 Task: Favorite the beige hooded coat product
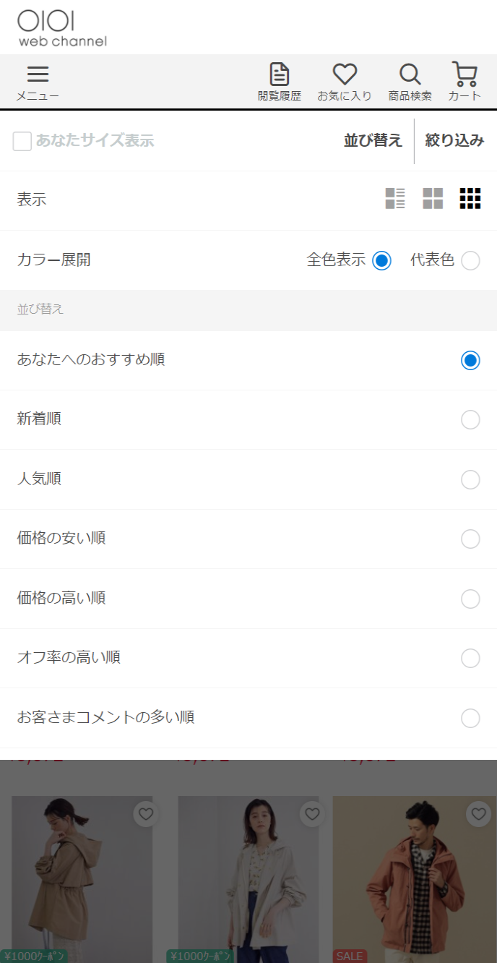click(146, 814)
